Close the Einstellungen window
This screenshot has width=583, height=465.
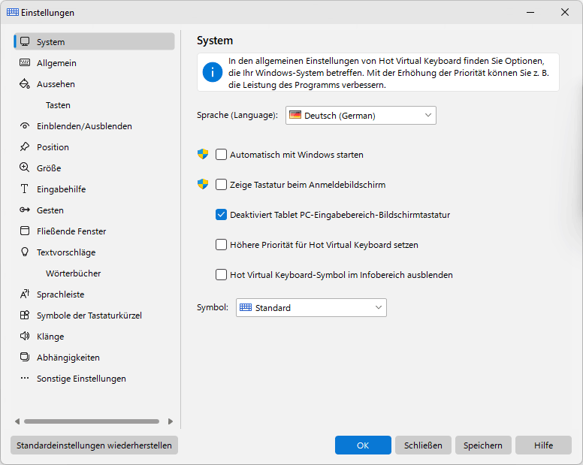565,12
